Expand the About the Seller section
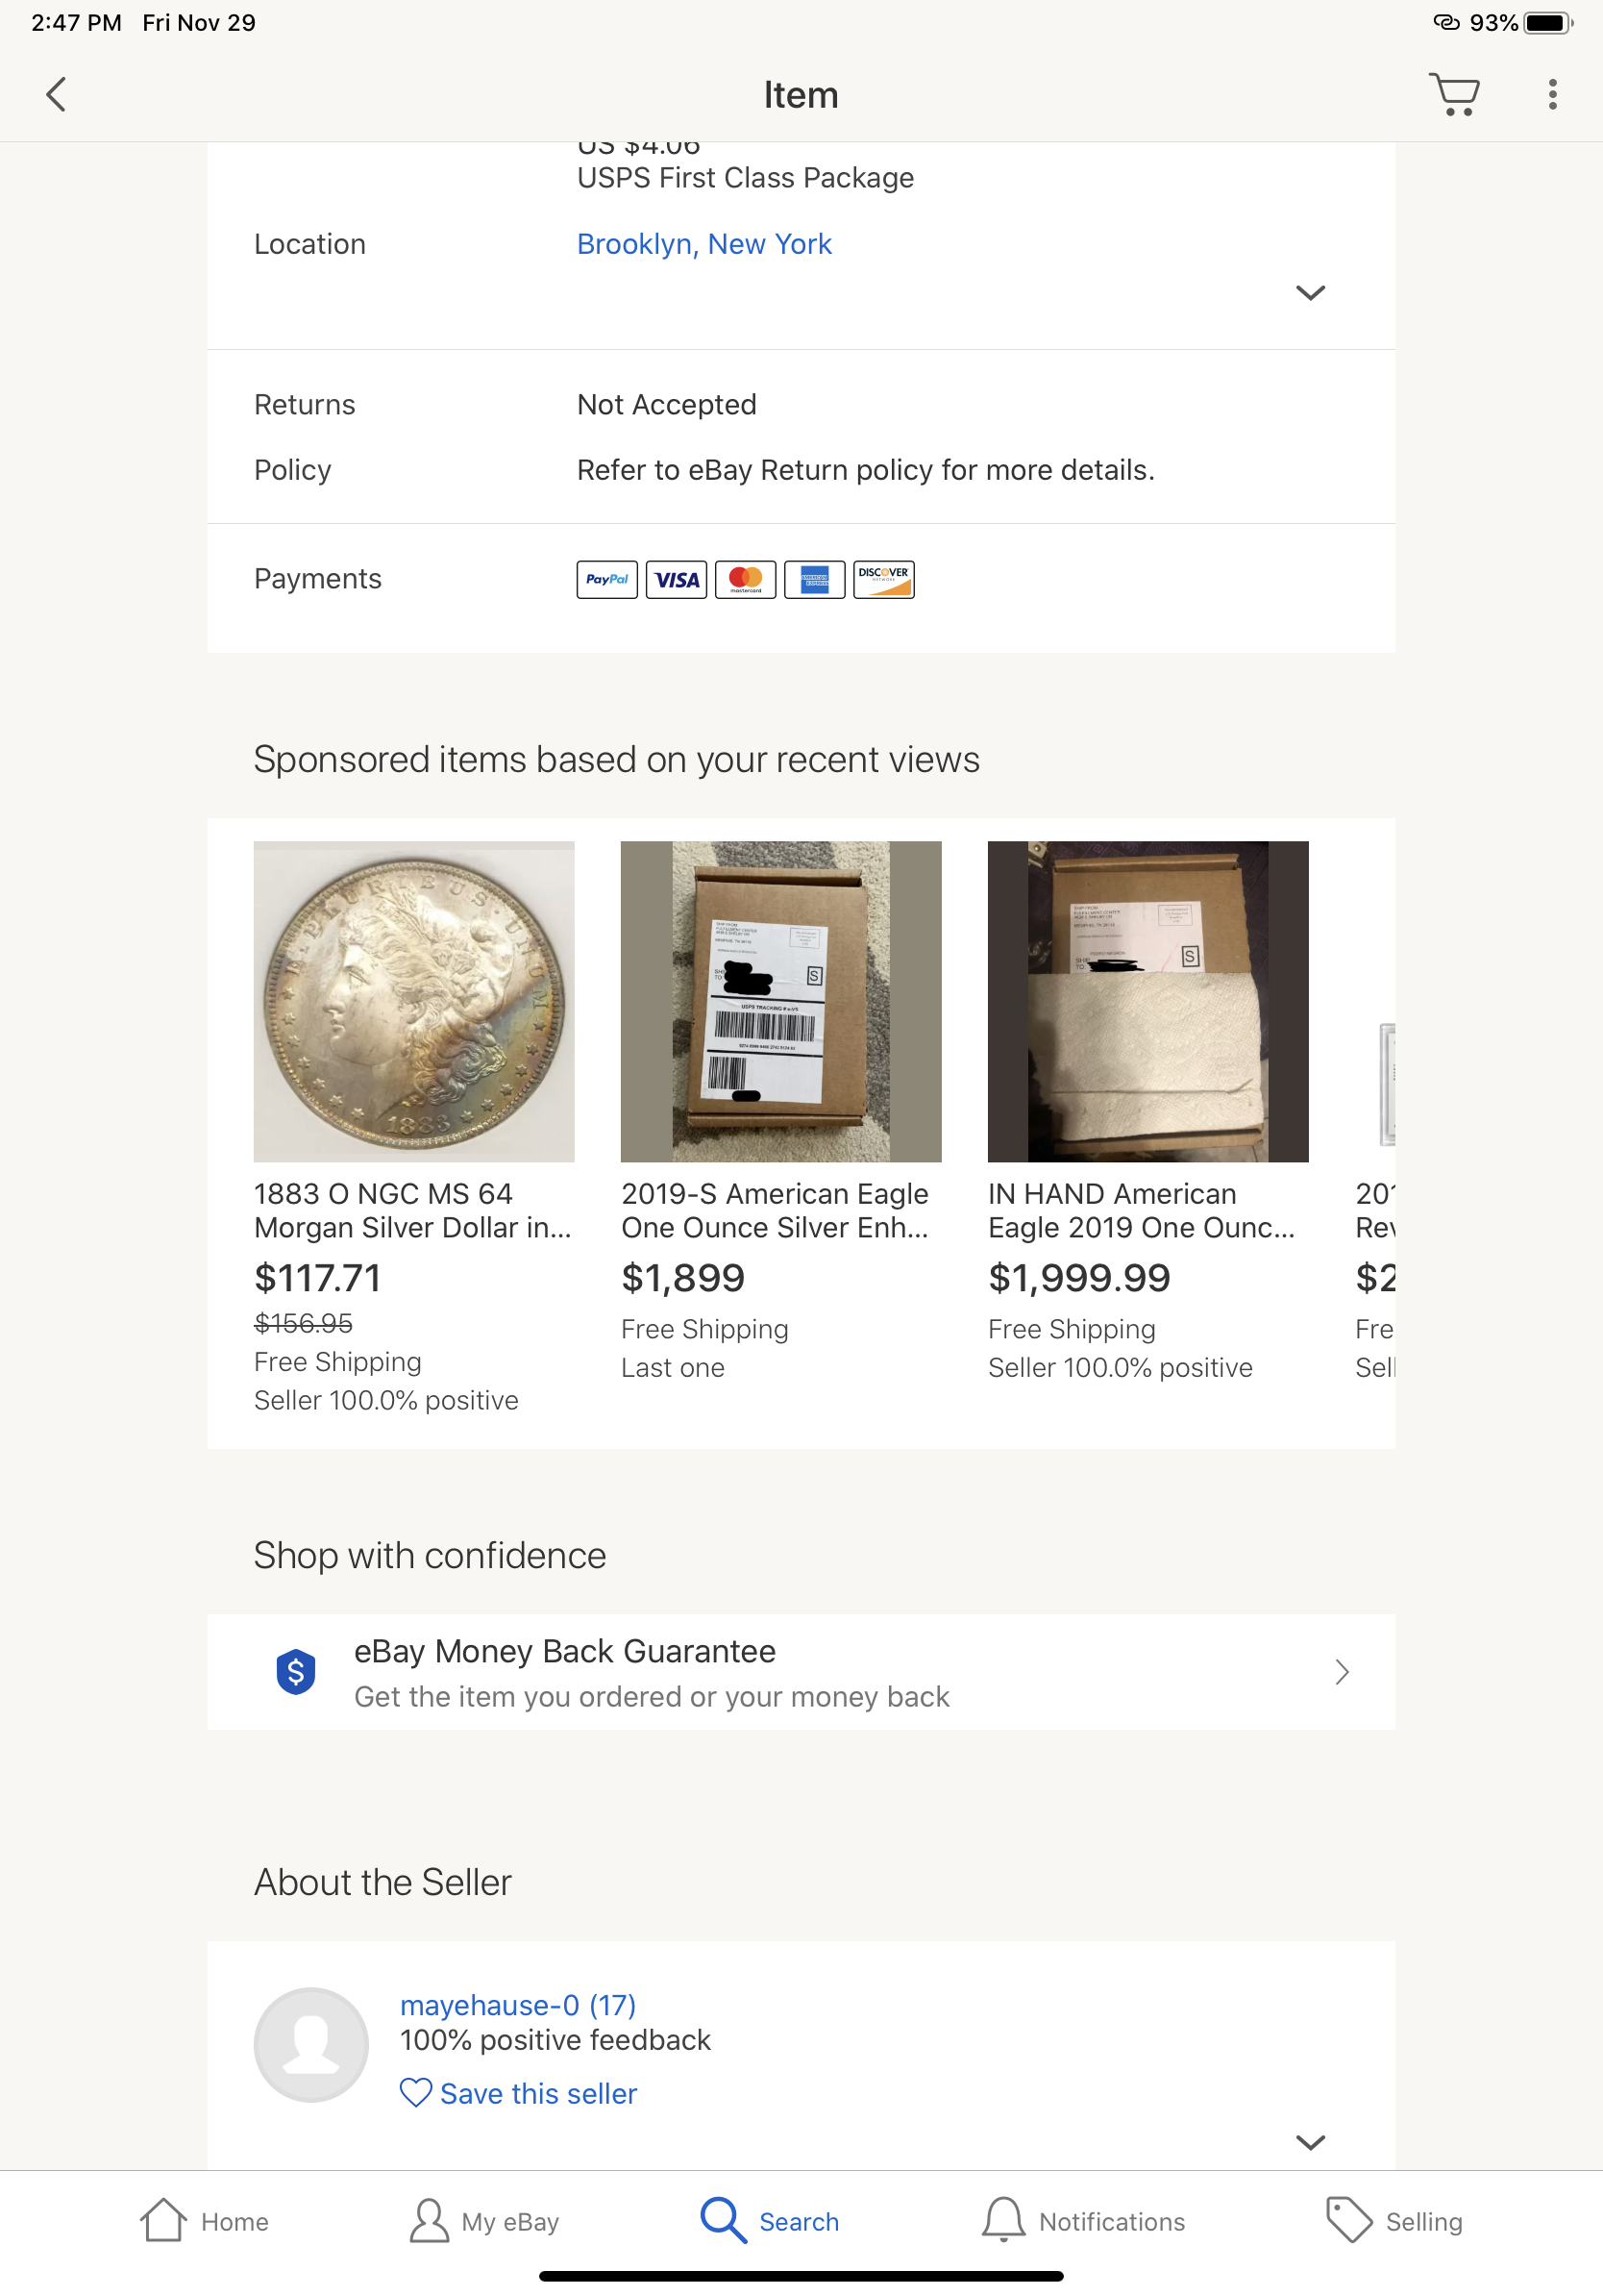Viewport: 1603px width, 2296px height. pos(1310,2142)
